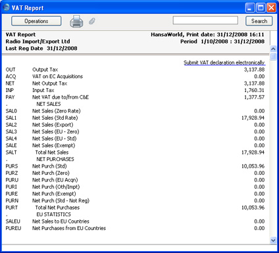Select Net Purchases from EU Countries label

tap(69, 228)
